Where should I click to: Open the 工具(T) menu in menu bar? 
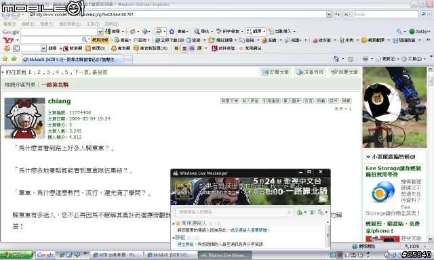click(x=93, y=24)
